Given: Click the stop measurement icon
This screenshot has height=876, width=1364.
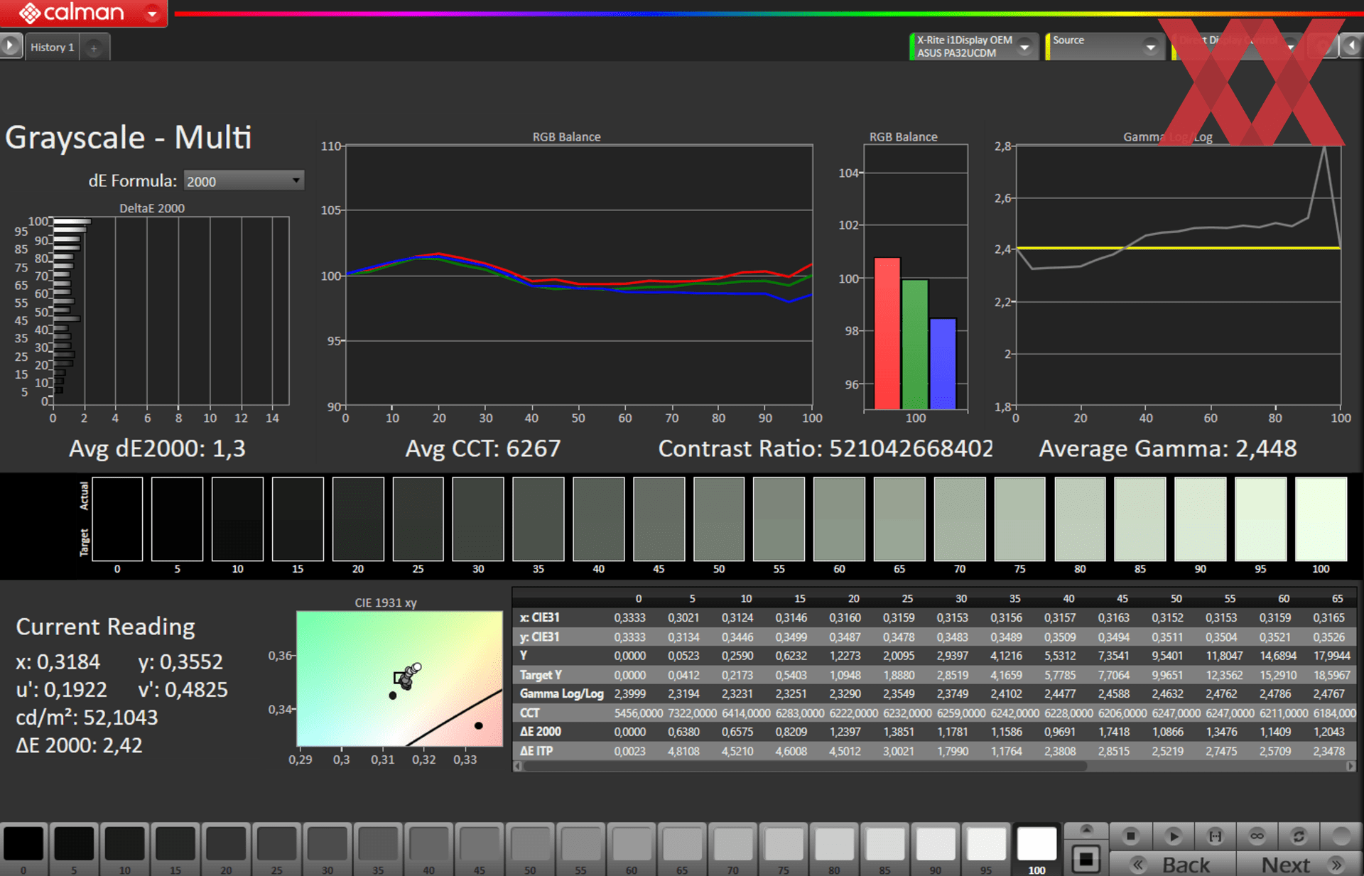Looking at the screenshot, I should click(x=1131, y=836).
